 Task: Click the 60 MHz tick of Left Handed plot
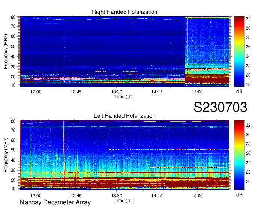coord(13,140)
